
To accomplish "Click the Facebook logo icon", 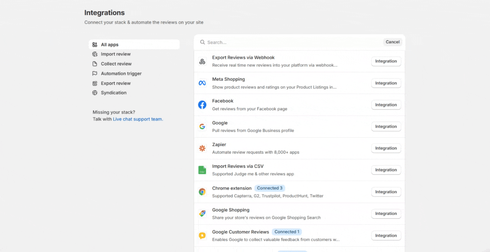I will [202, 105].
